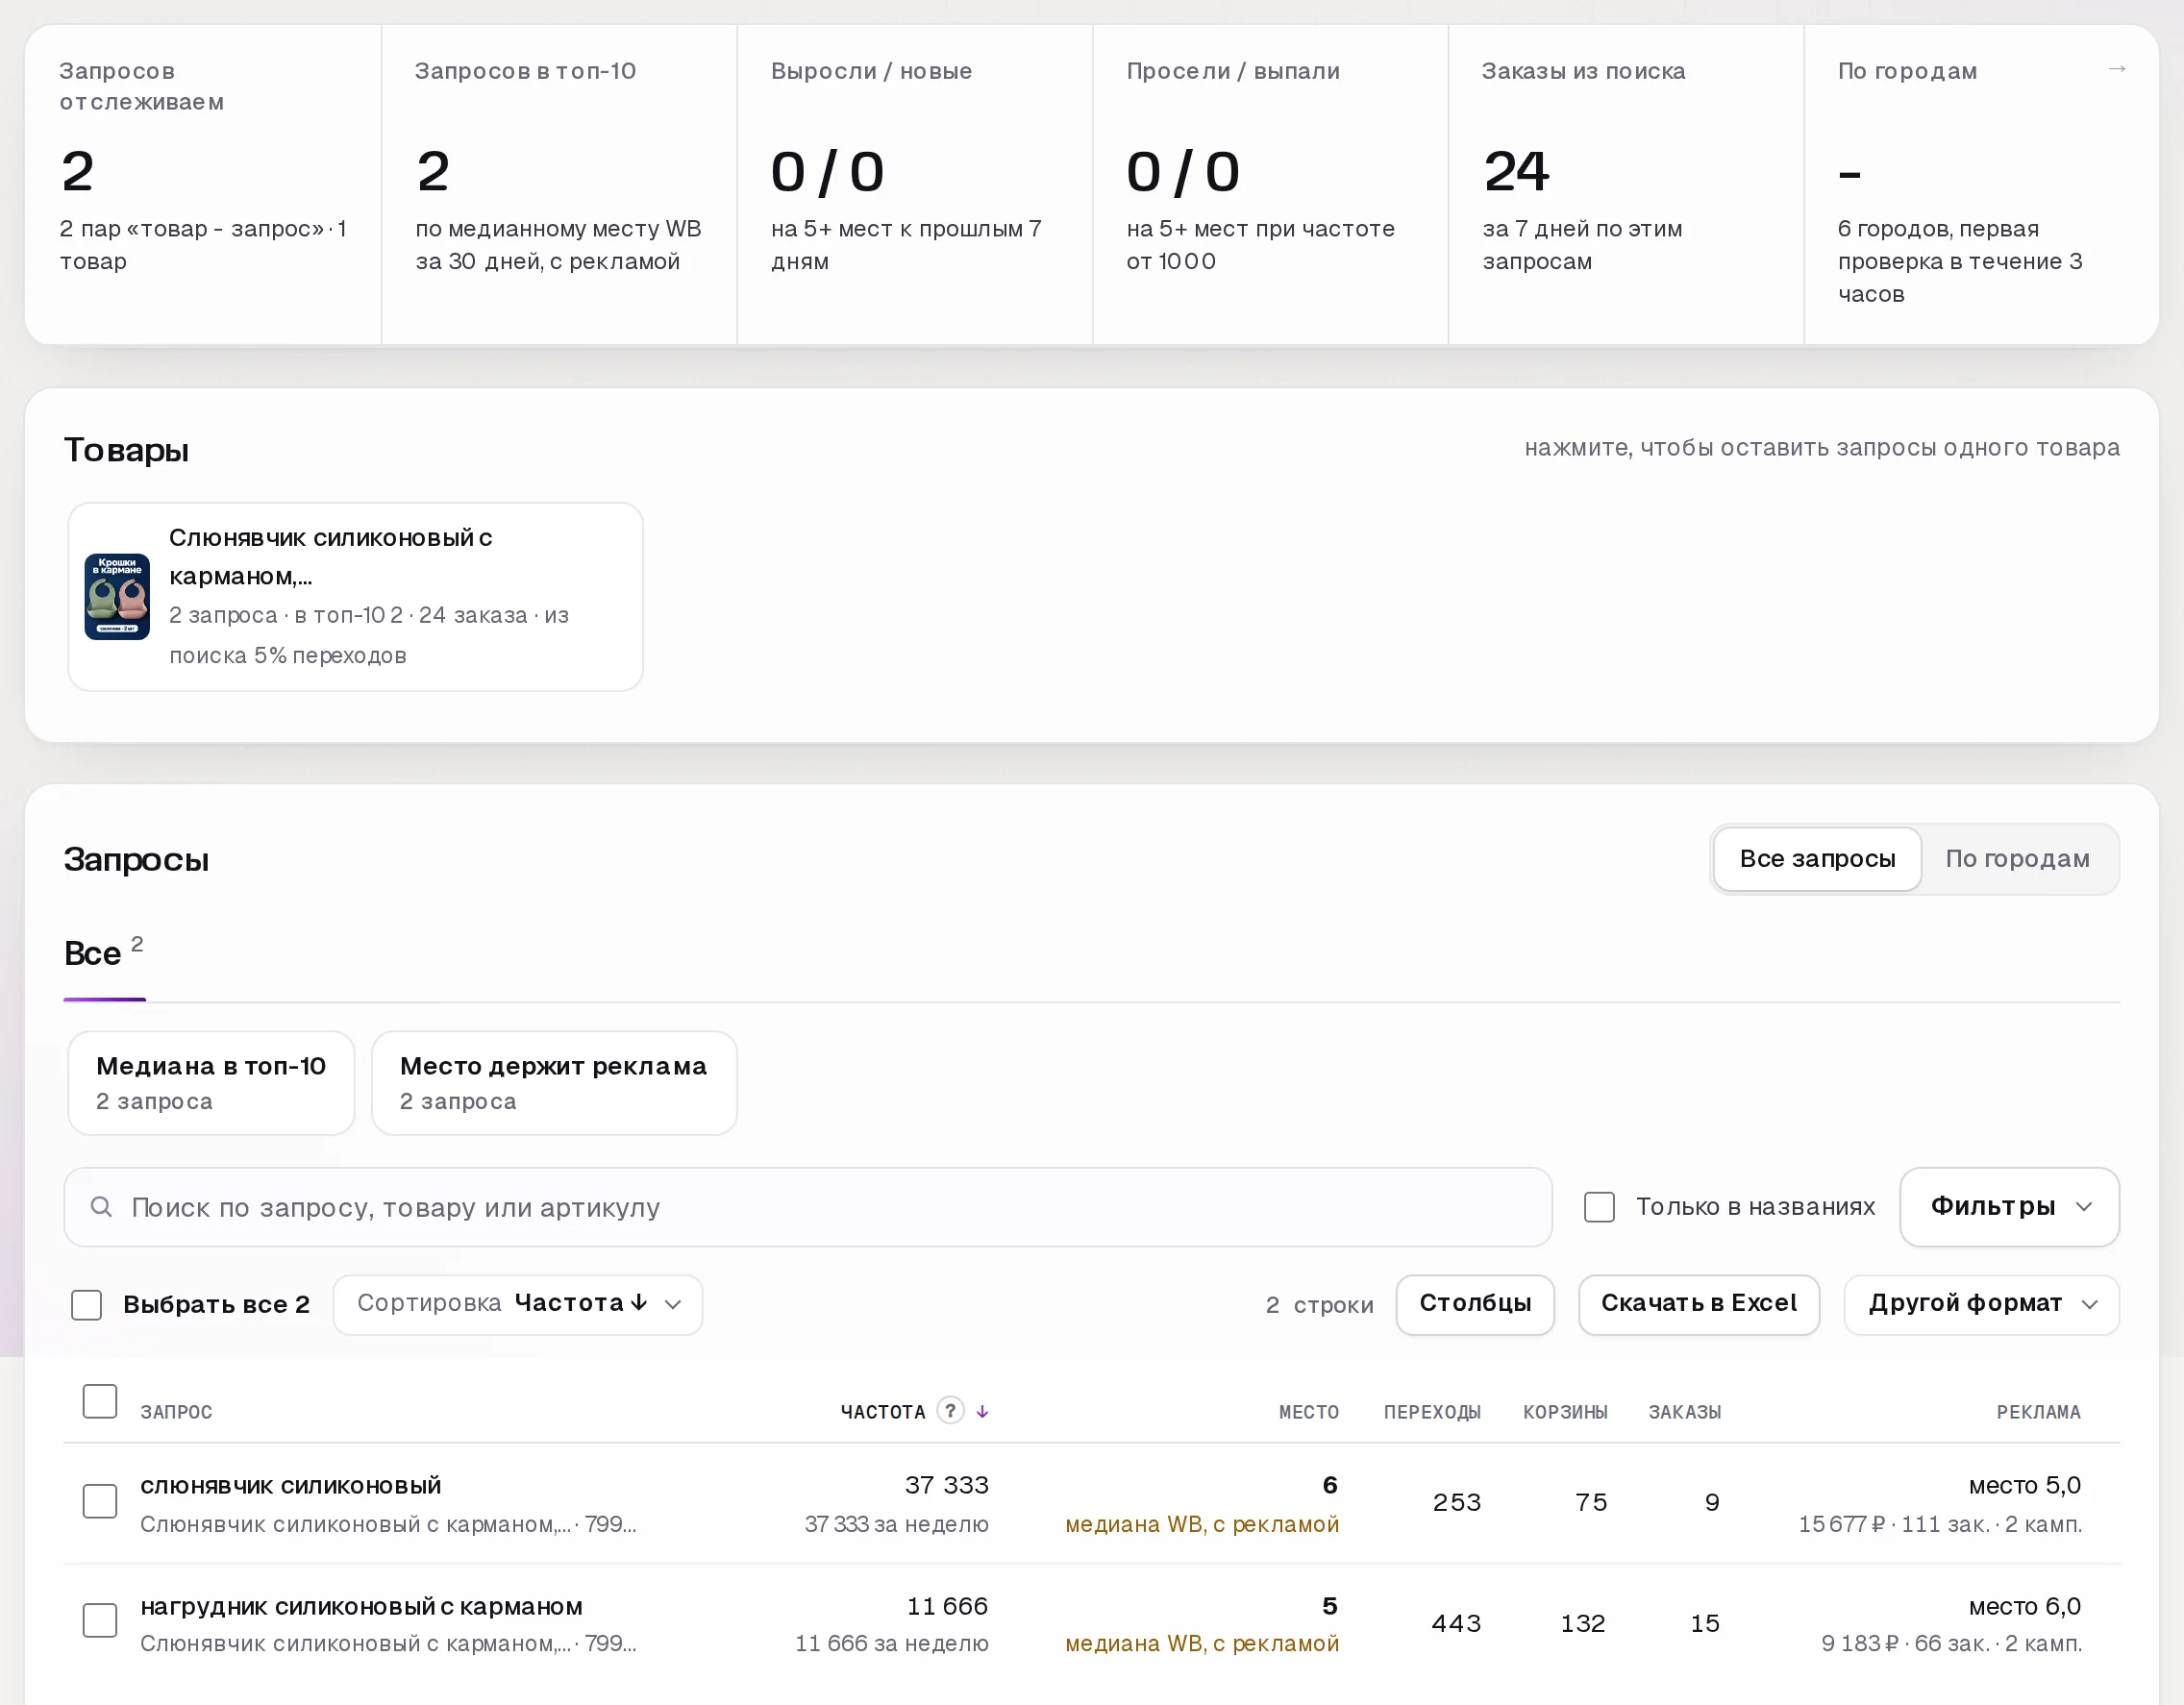Check the 'Только в названиях' checkbox

tap(1599, 1207)
